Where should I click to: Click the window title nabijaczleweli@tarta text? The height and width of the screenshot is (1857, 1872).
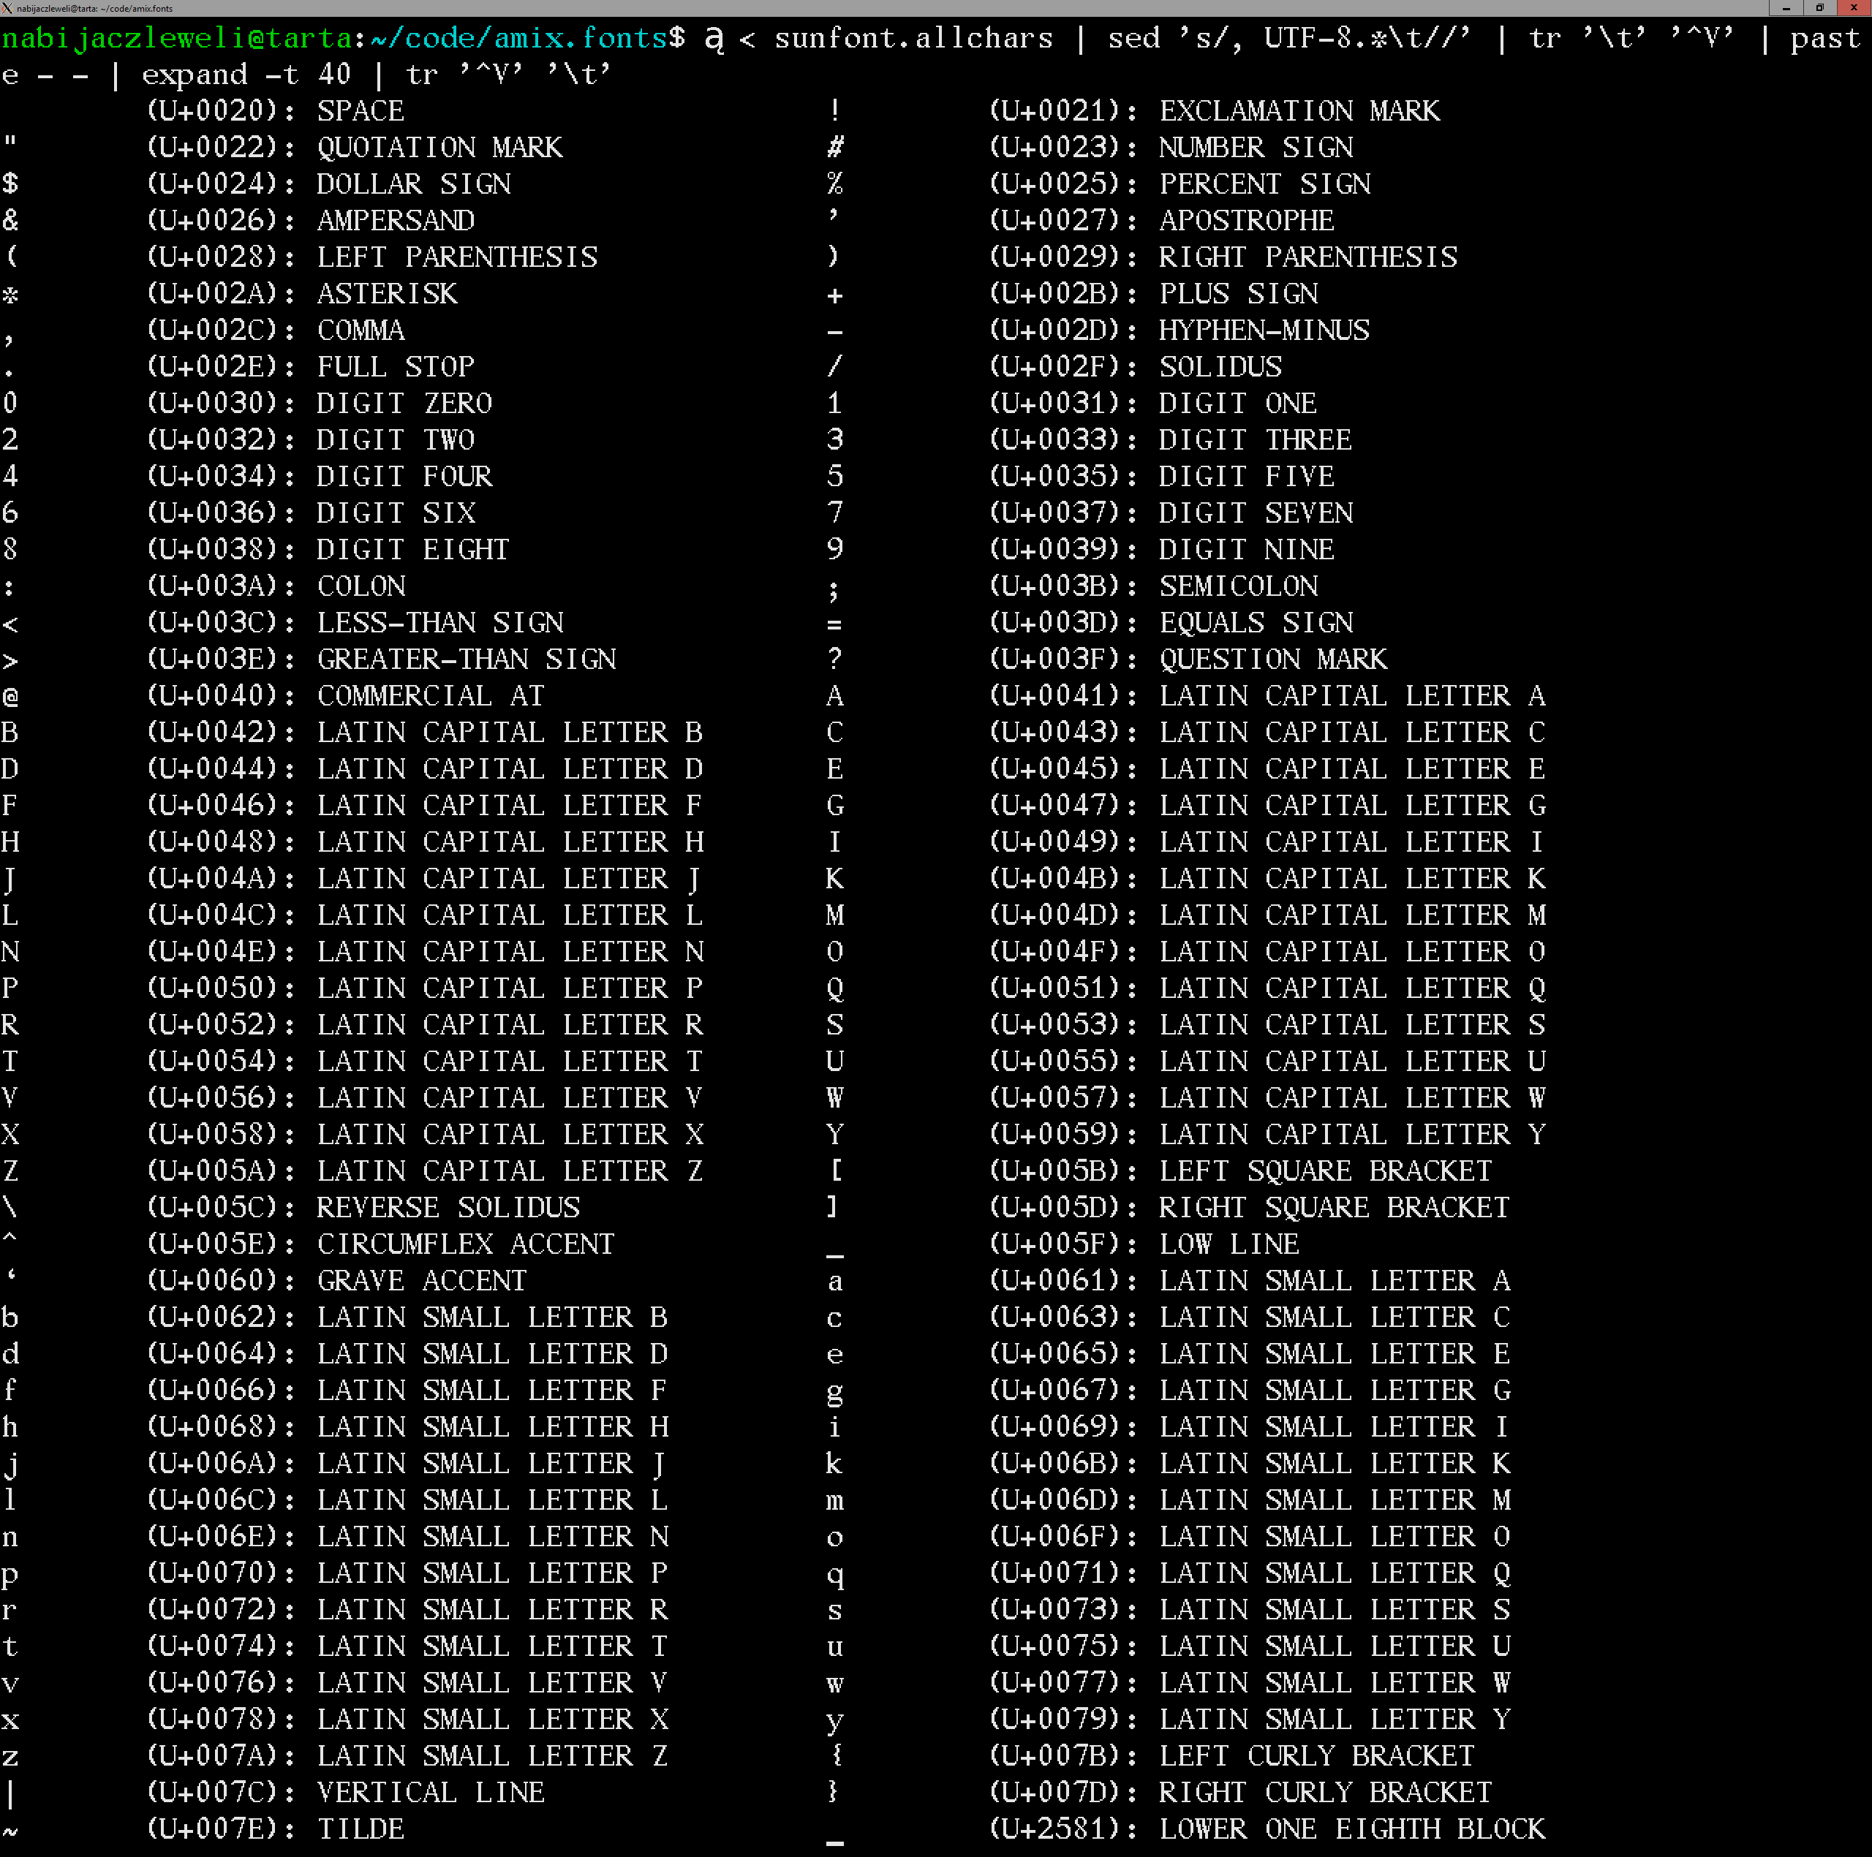tap(95, 9)
